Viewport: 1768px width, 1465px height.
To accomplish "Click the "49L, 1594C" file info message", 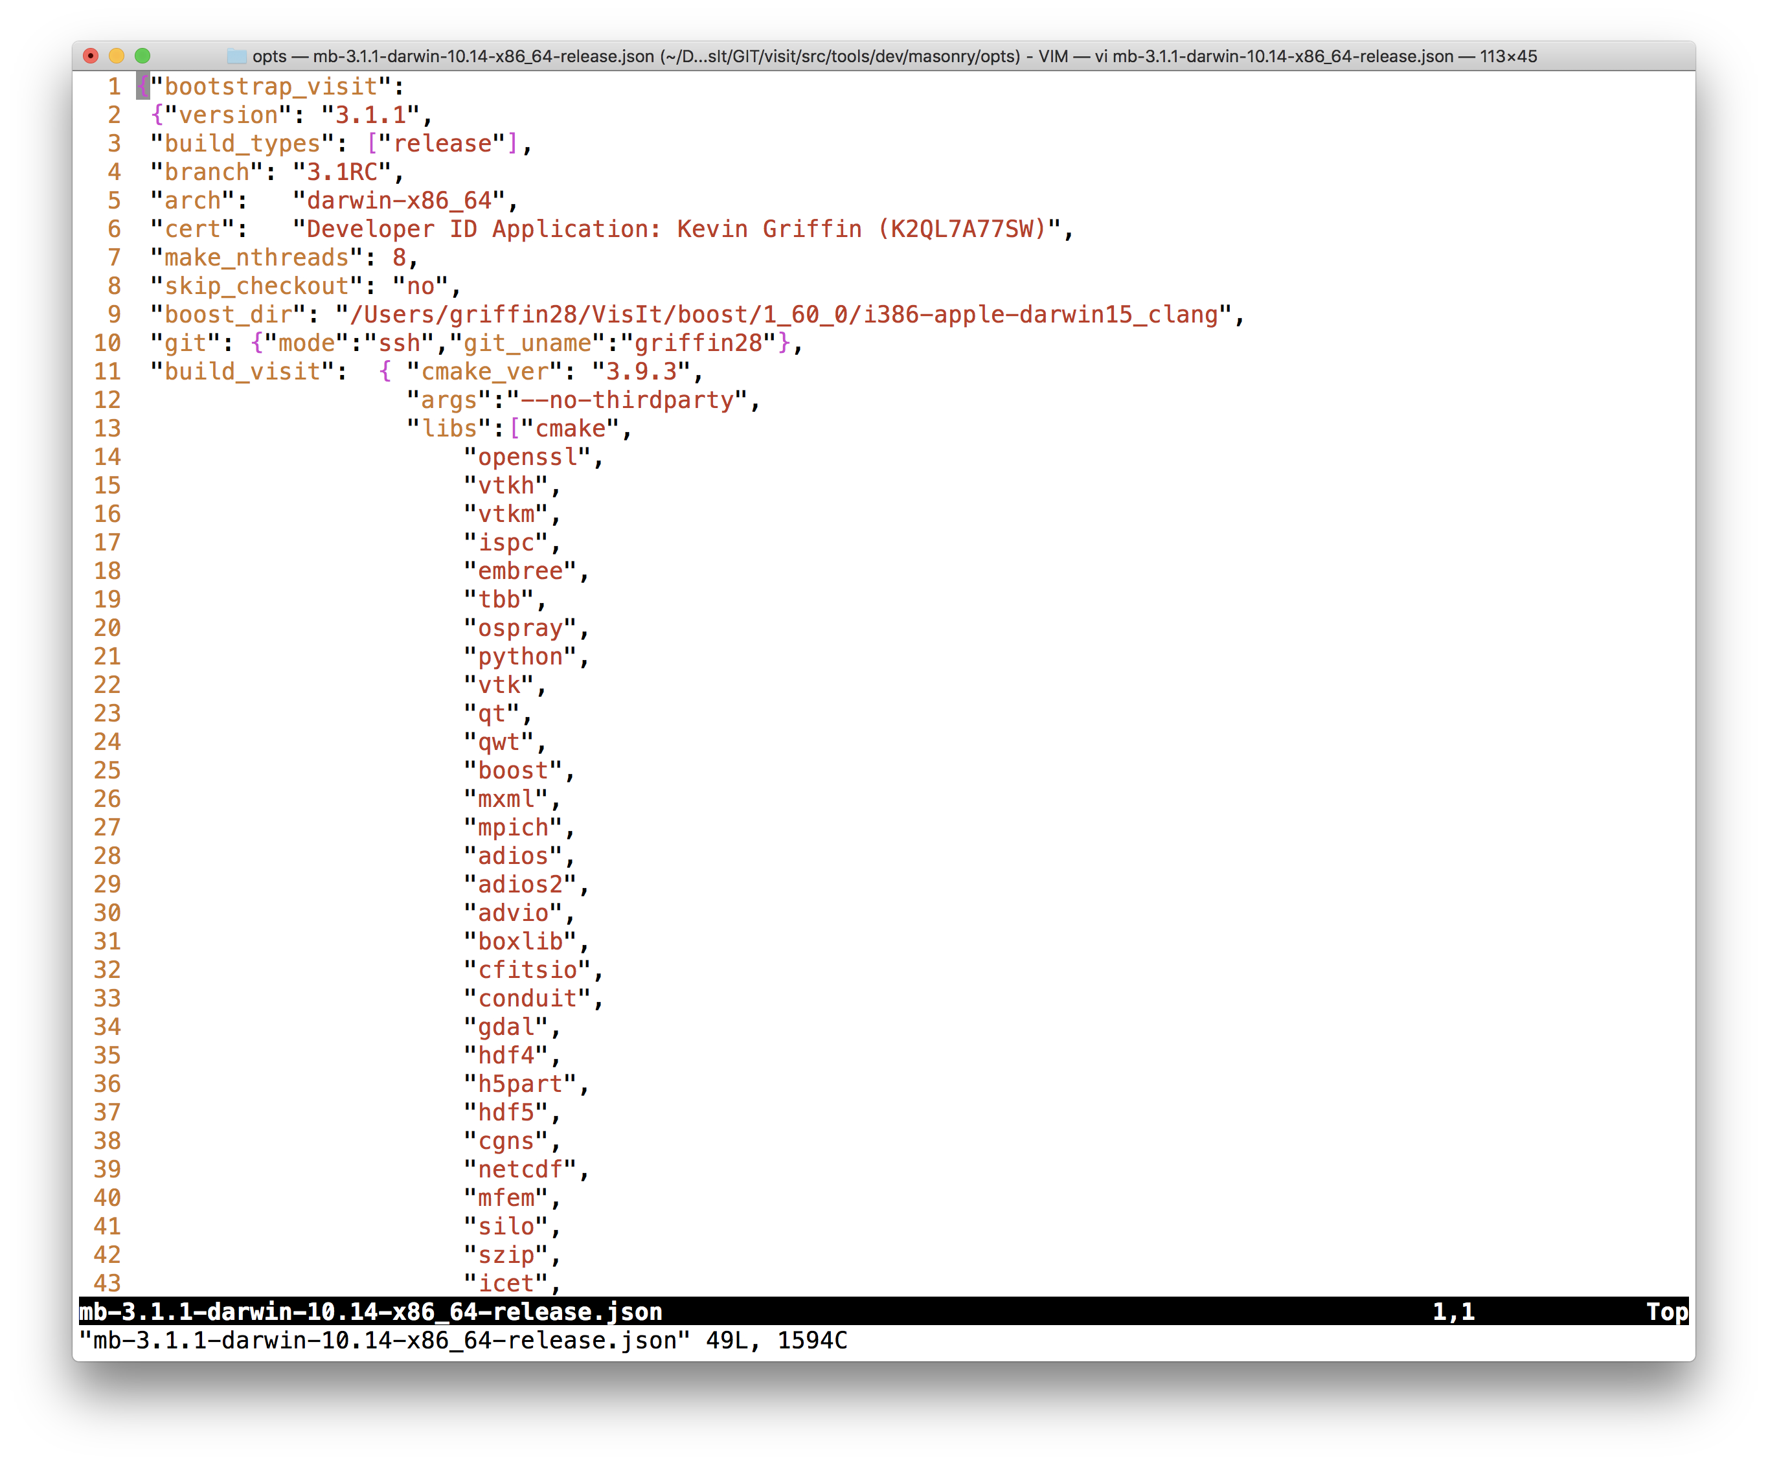I will [x=776, y=1341].
